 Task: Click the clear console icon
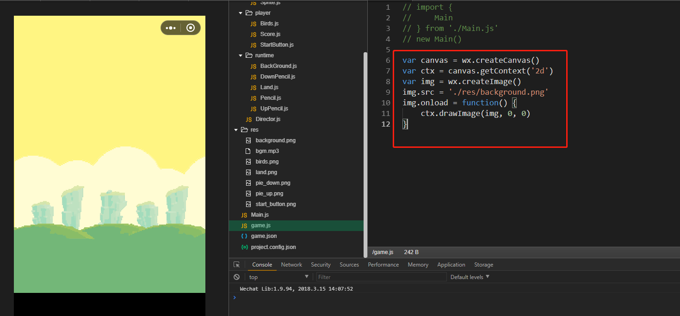[237, 277]
